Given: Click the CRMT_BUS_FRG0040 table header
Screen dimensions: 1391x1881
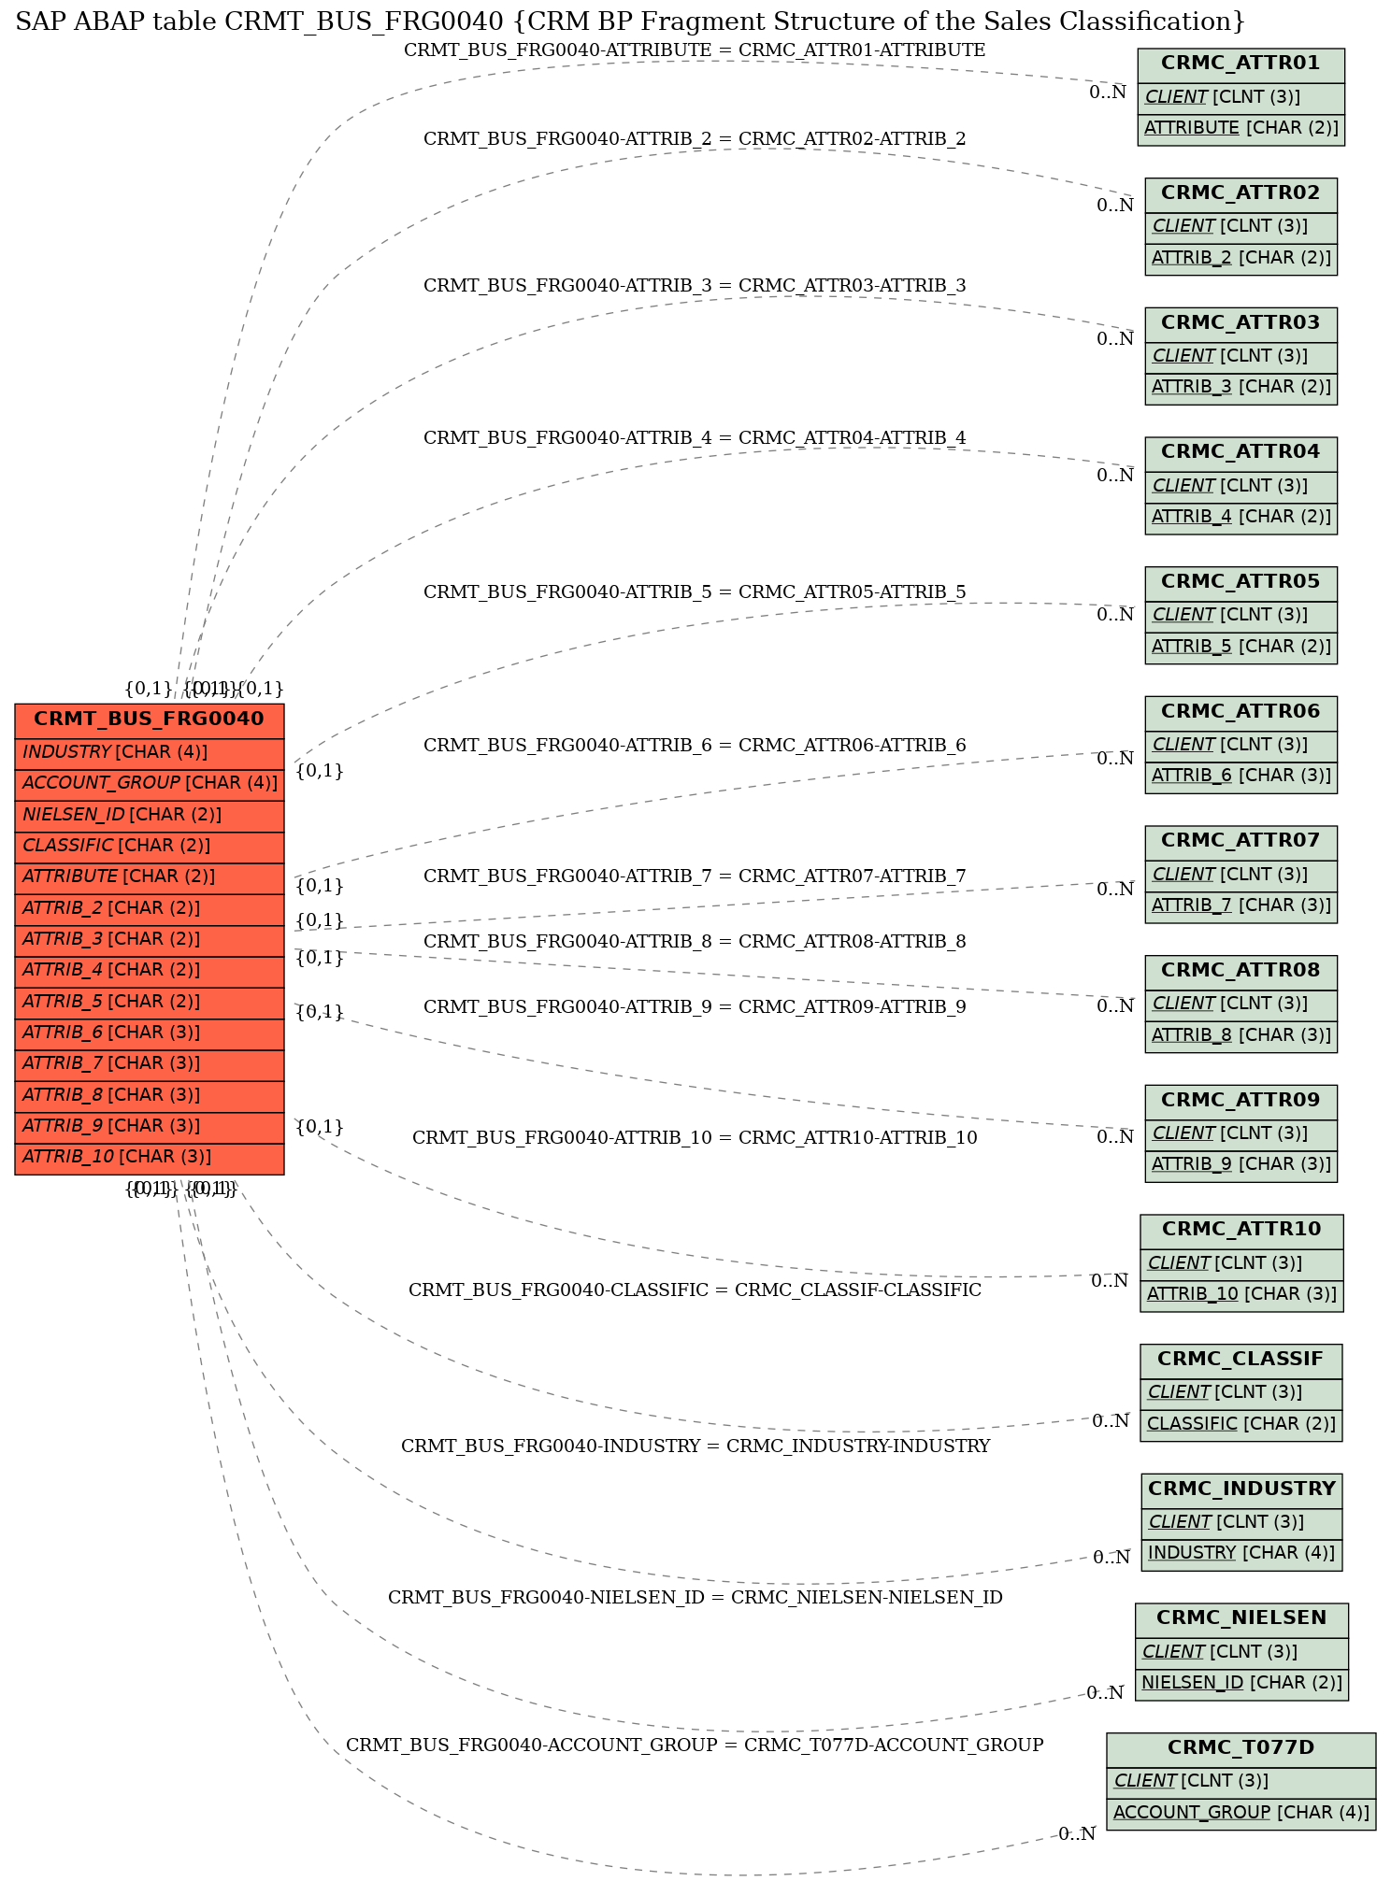Looking at the screenshot, I should click(x=150, y=720).
